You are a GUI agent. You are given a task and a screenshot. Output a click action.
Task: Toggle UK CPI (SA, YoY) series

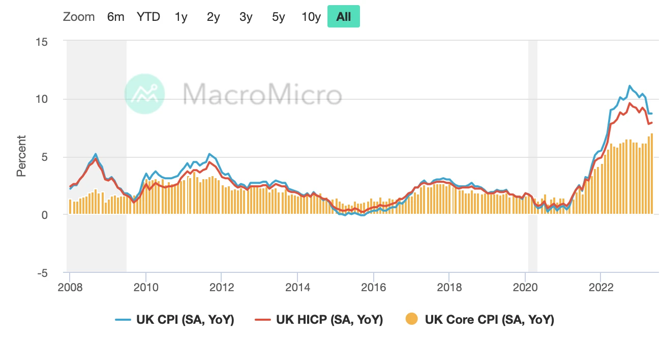coord(185,320)
